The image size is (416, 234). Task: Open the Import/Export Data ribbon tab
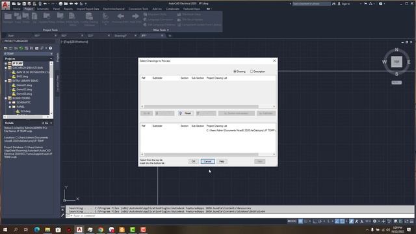88,8
